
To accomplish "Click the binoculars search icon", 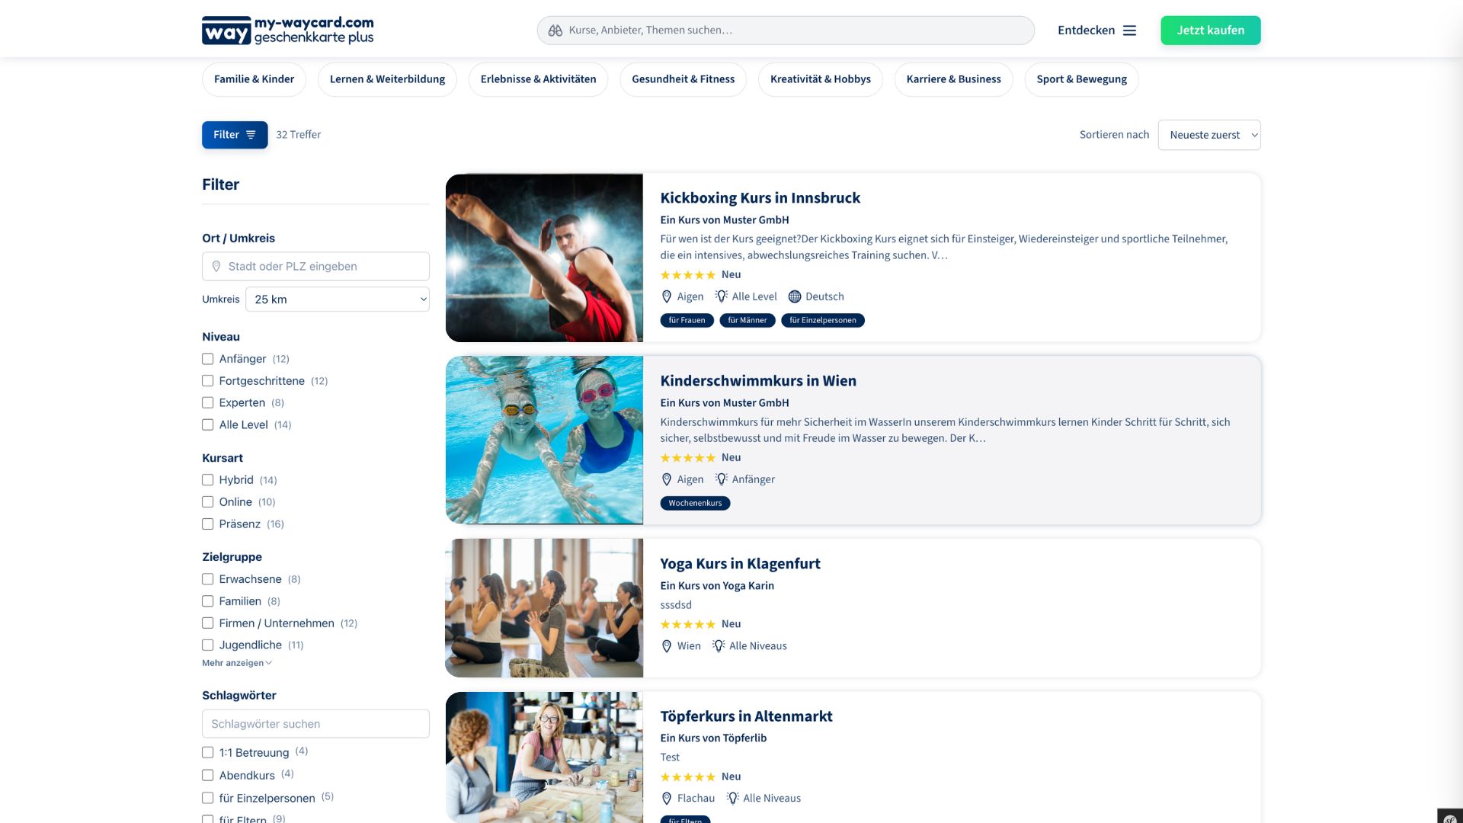I will (555, 30).
